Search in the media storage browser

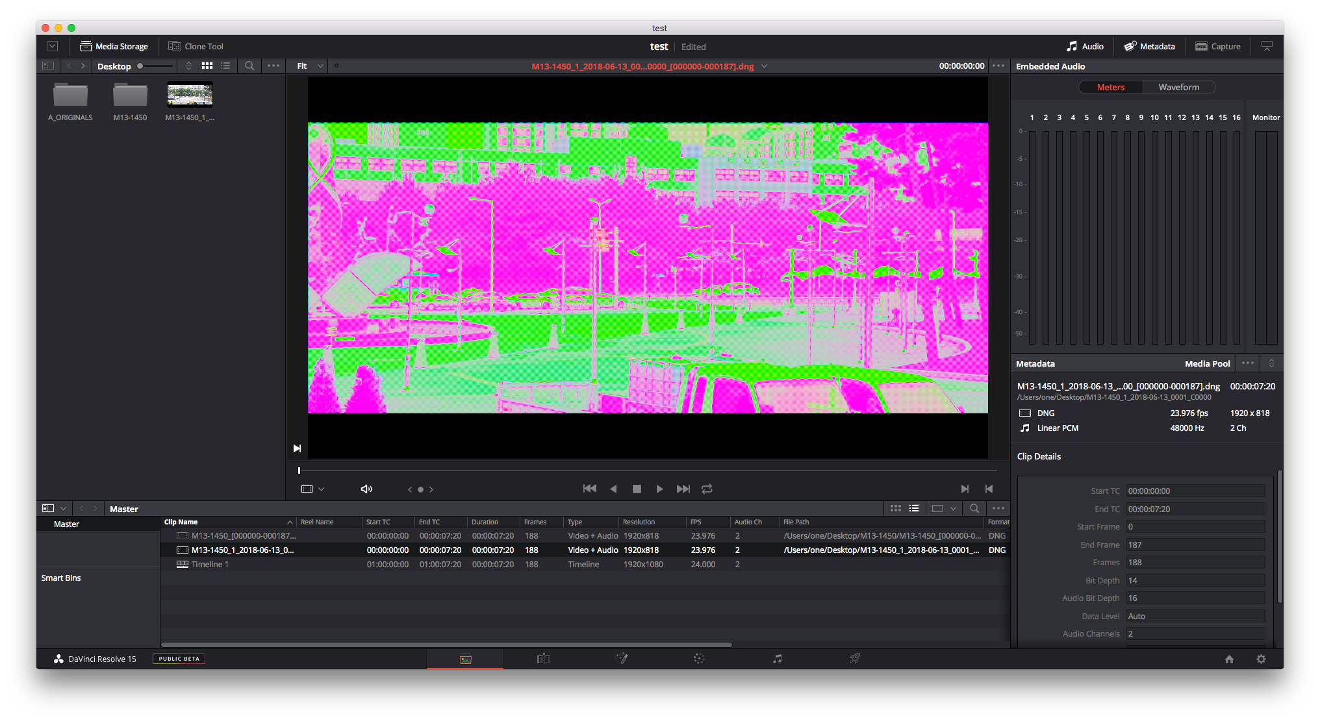tap(249, 66)
